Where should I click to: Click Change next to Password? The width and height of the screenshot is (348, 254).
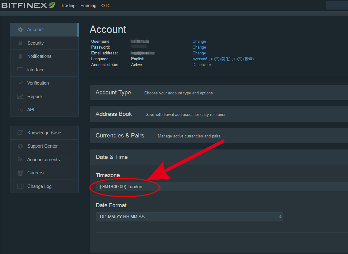pos(199,47)
